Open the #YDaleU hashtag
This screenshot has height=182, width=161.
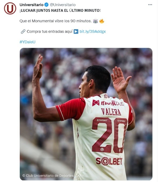(27, 42)
